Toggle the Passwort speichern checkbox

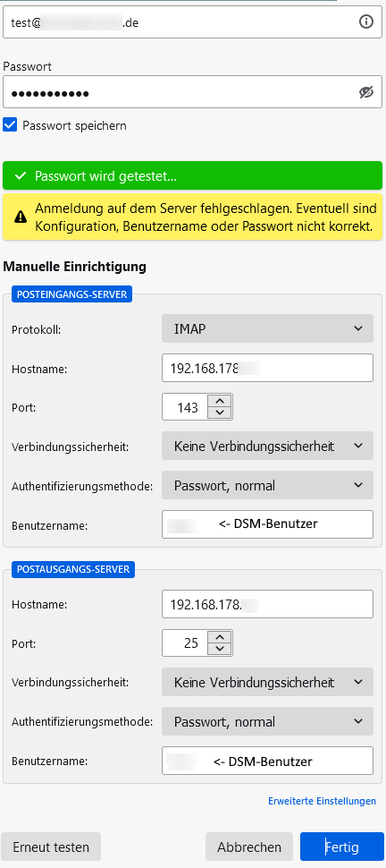(10, 125)
